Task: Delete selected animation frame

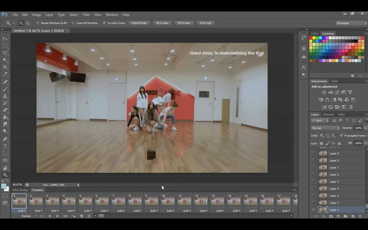Action: pyautogui.click(x=89, y=216)
